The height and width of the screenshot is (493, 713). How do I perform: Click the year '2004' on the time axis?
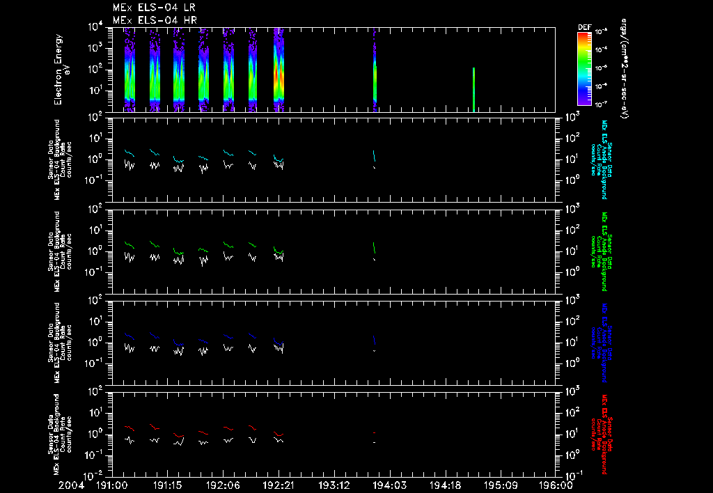click(x=72, y=485)
